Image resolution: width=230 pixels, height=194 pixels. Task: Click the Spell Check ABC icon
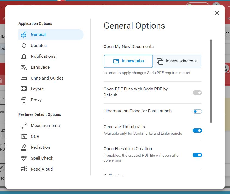(24, 158)
